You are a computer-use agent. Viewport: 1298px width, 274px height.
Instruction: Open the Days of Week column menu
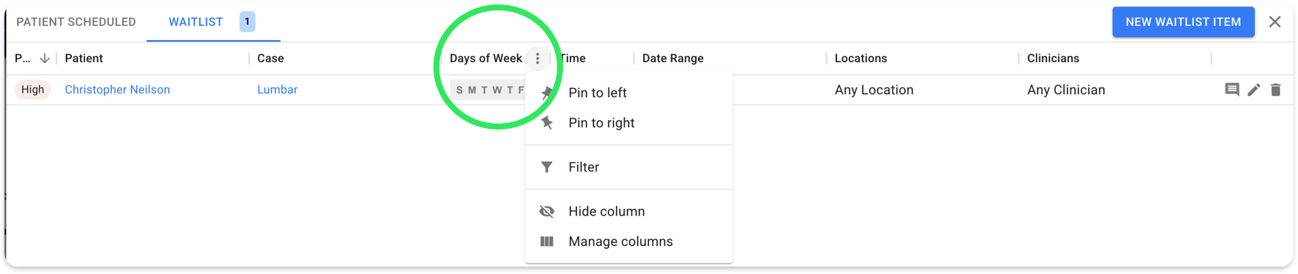538,59
